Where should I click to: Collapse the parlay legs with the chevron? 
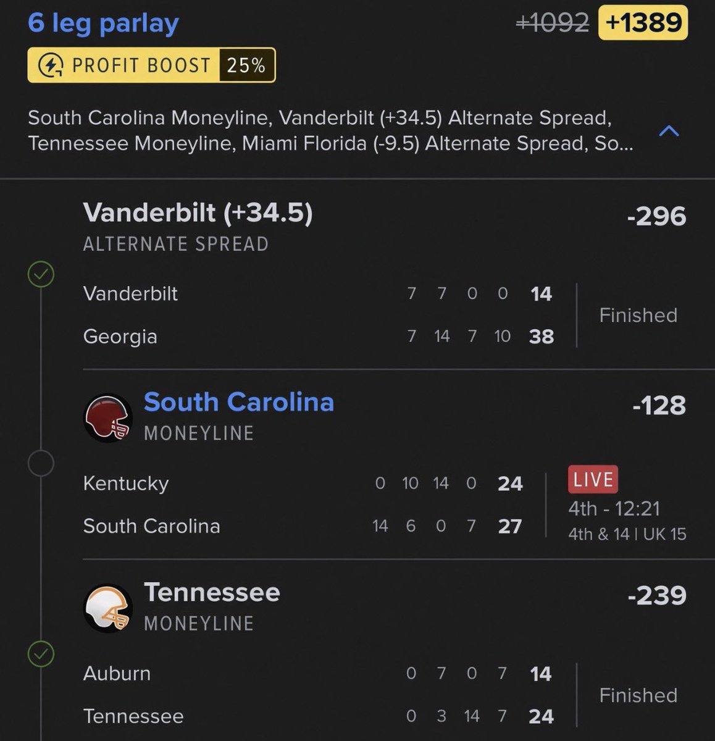tap(669, 131)
